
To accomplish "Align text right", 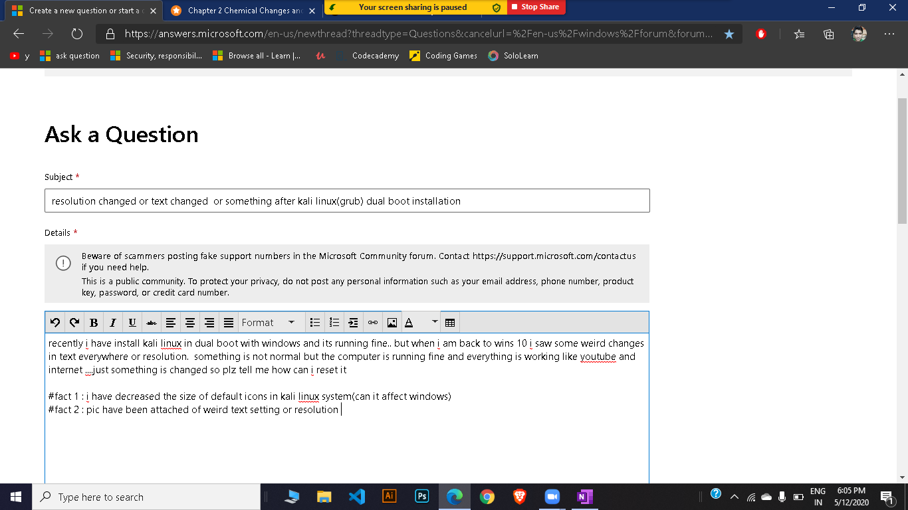I will pyautogui.click(x=209, y=323).
